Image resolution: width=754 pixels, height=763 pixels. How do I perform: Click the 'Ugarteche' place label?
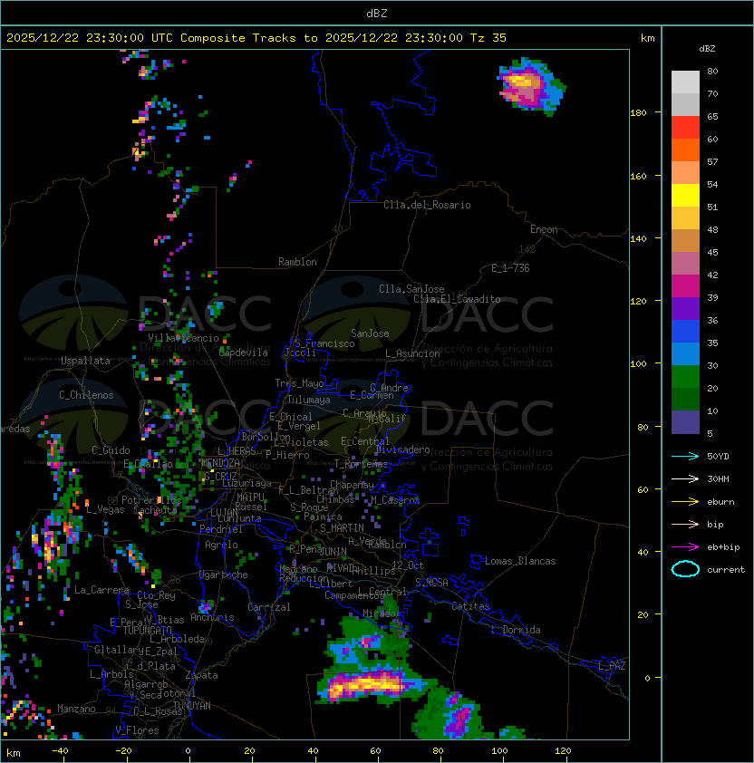click(x=224, y=575)
